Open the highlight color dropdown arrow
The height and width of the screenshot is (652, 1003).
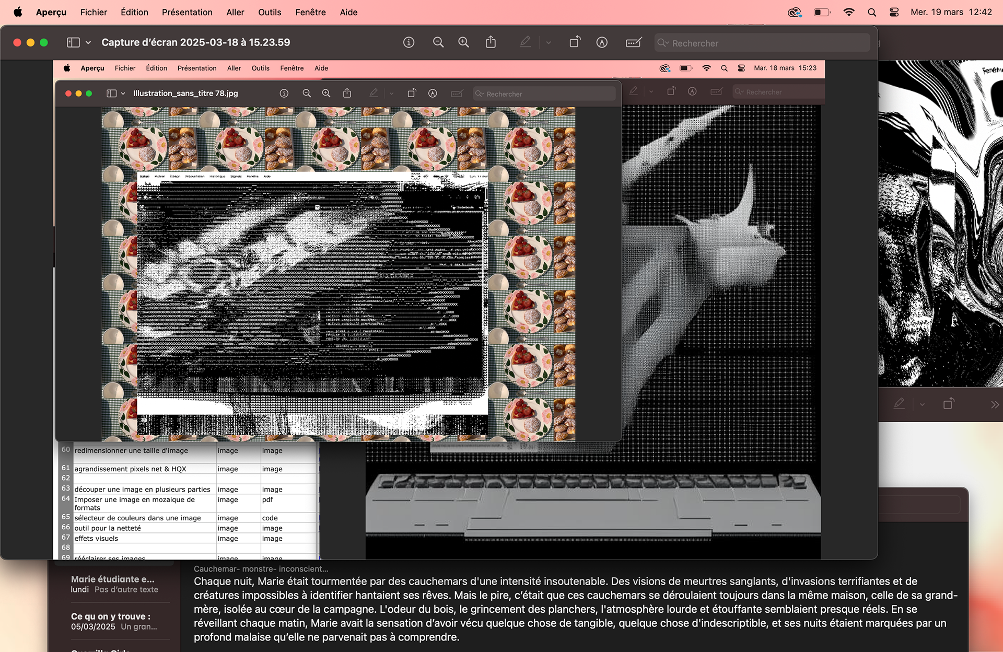(x=549, y=42)
